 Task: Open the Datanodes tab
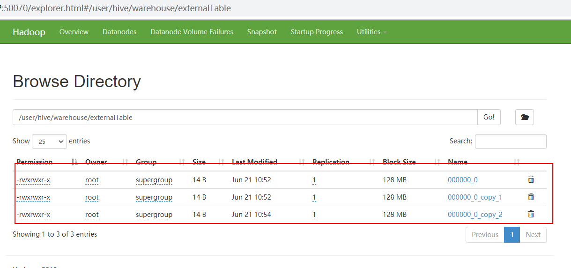(119, 32)
